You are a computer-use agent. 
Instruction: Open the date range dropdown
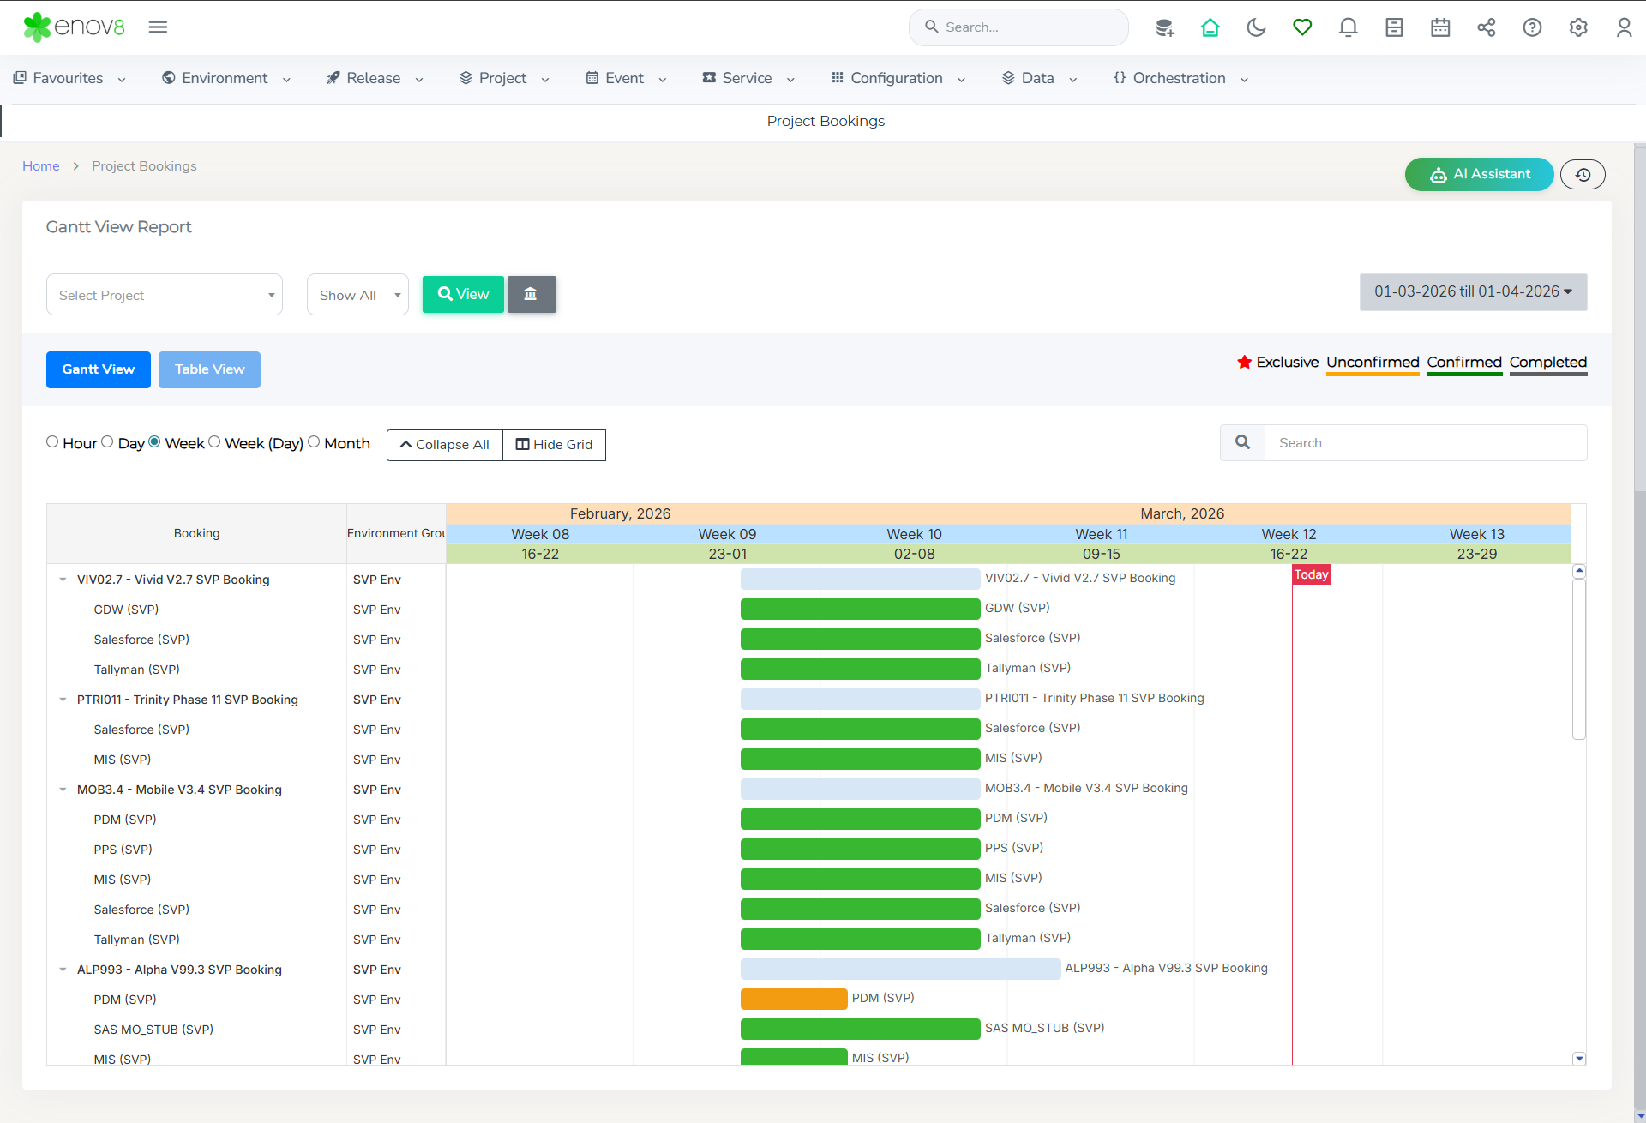[1473, 292]
